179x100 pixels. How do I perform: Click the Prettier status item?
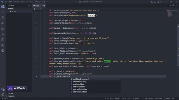(x=167, y=99)
